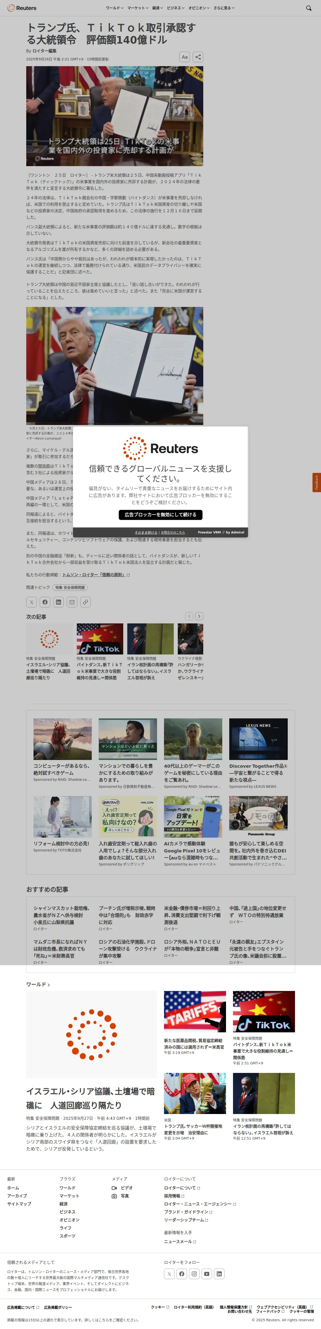321x1329 pixels.
Task: Show previous articles in 次の記事 carousel
Action: 189,616
